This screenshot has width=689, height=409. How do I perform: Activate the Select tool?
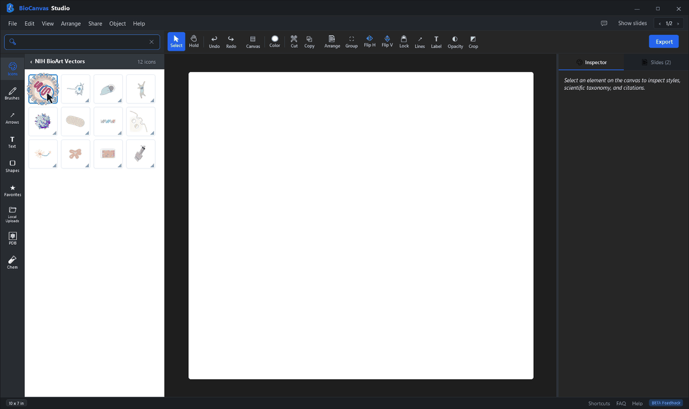(x=176, y=42)
